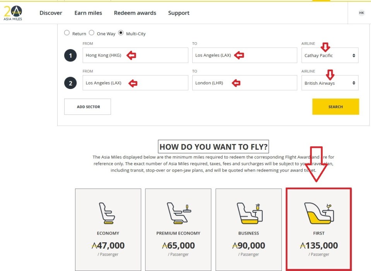Click the Premium Economy seat icon
The height and width of the screenshot is (271, 371).
pos(178,213)
